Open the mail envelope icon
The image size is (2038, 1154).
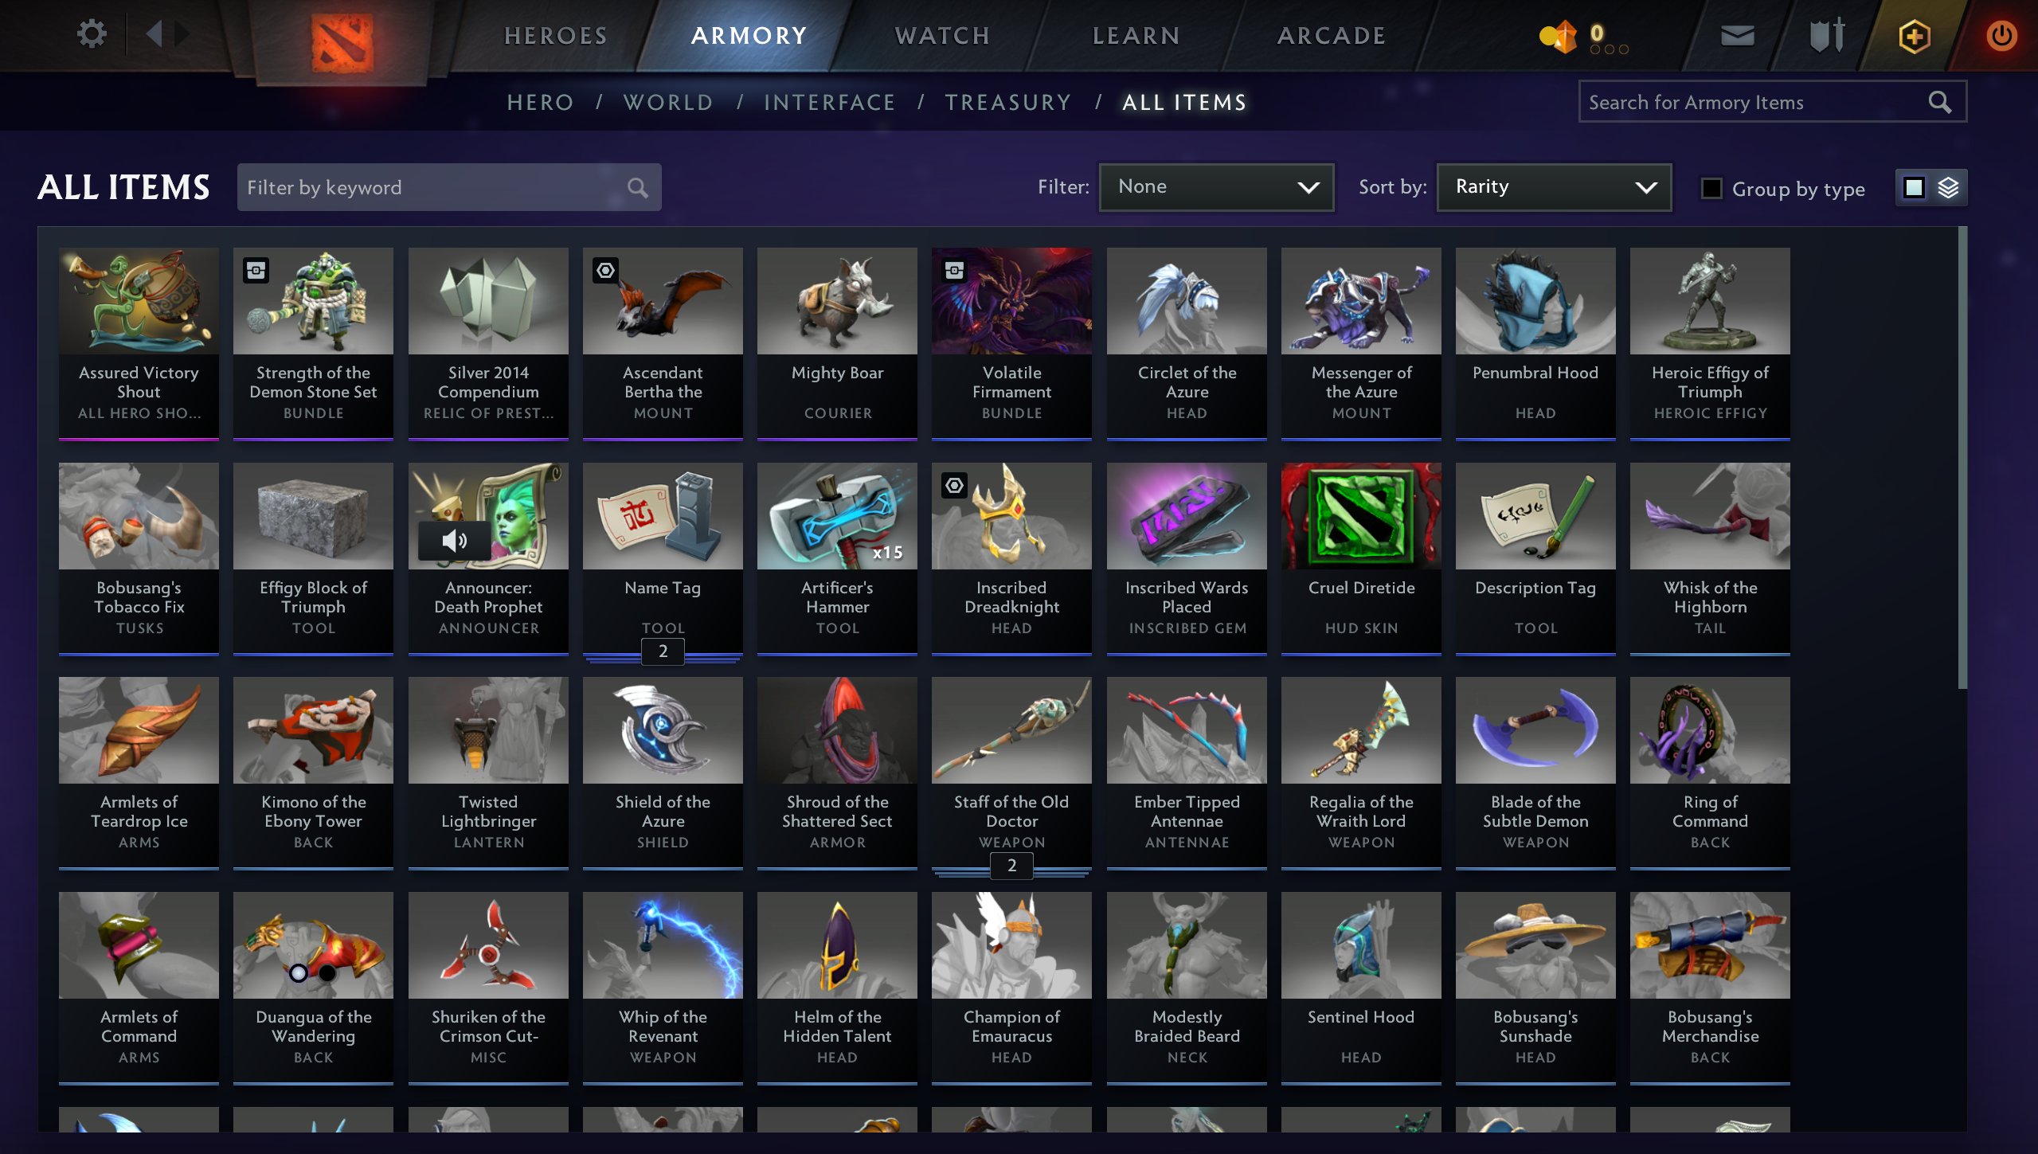click(x=1737, y=35)
